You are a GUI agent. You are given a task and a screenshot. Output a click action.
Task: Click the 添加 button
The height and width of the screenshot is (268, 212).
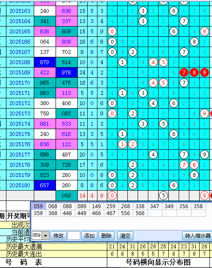pos(89,236)
